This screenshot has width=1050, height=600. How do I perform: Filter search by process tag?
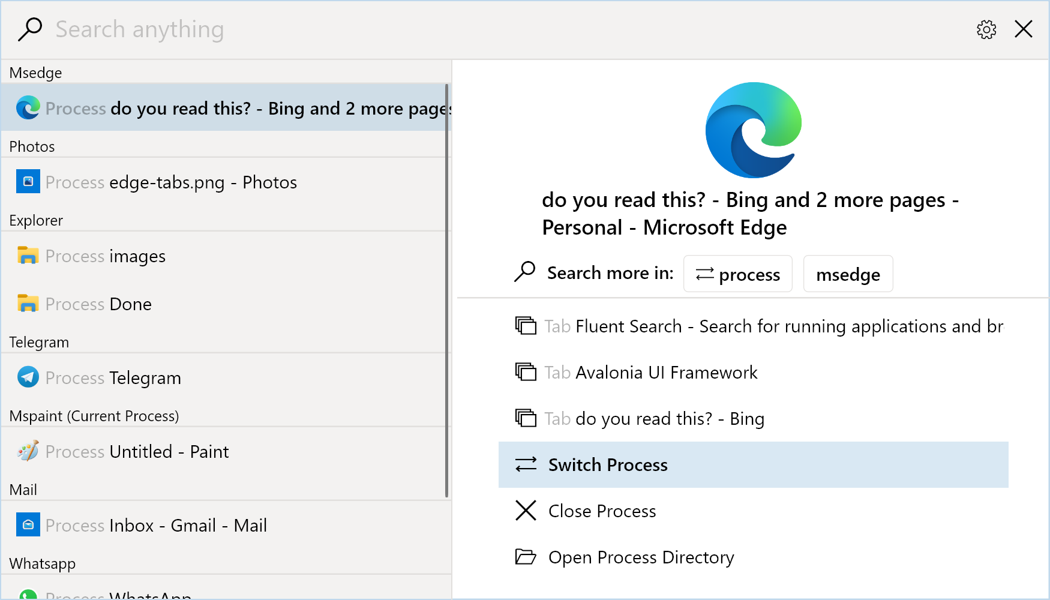(x=737, y=274)
